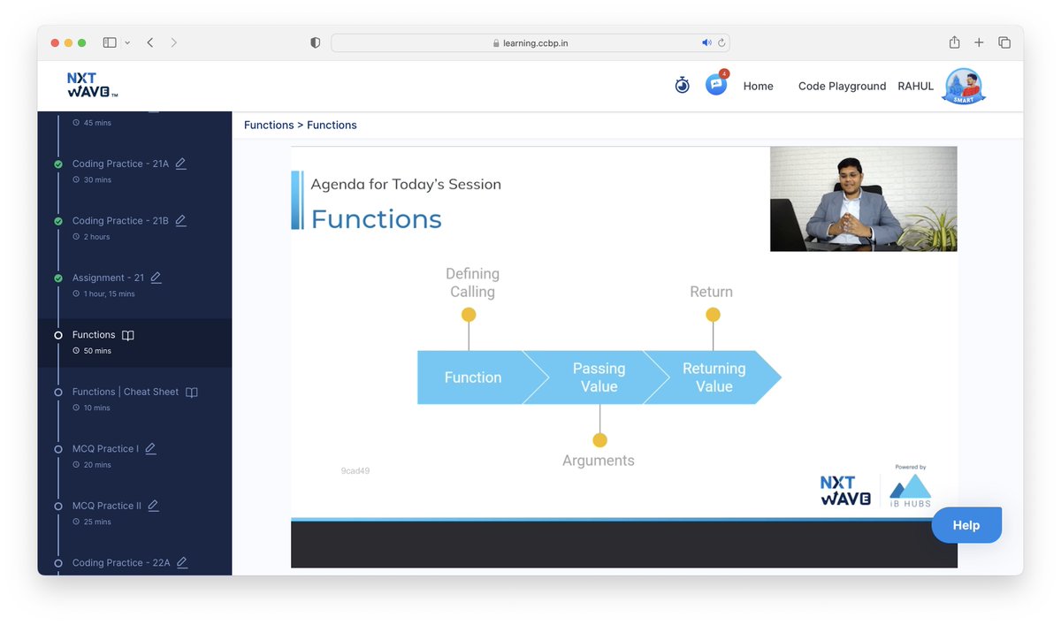Click the video control bar area
The width and height of the screenshot is (1061, 625).
point(624,544)
